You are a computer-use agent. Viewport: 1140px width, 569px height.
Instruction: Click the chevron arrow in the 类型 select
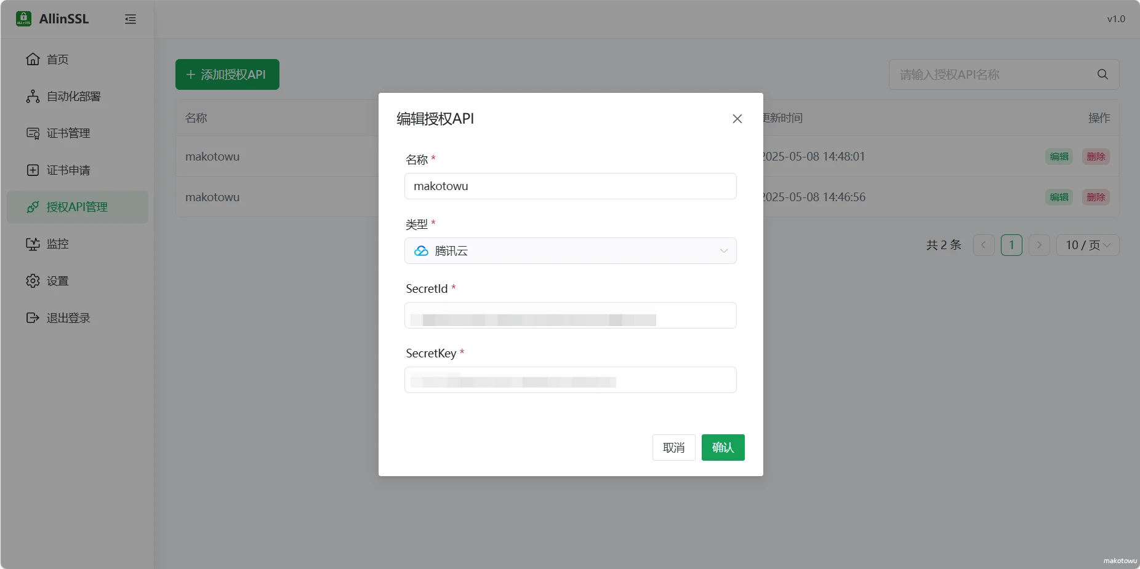(x=724, y=251)
